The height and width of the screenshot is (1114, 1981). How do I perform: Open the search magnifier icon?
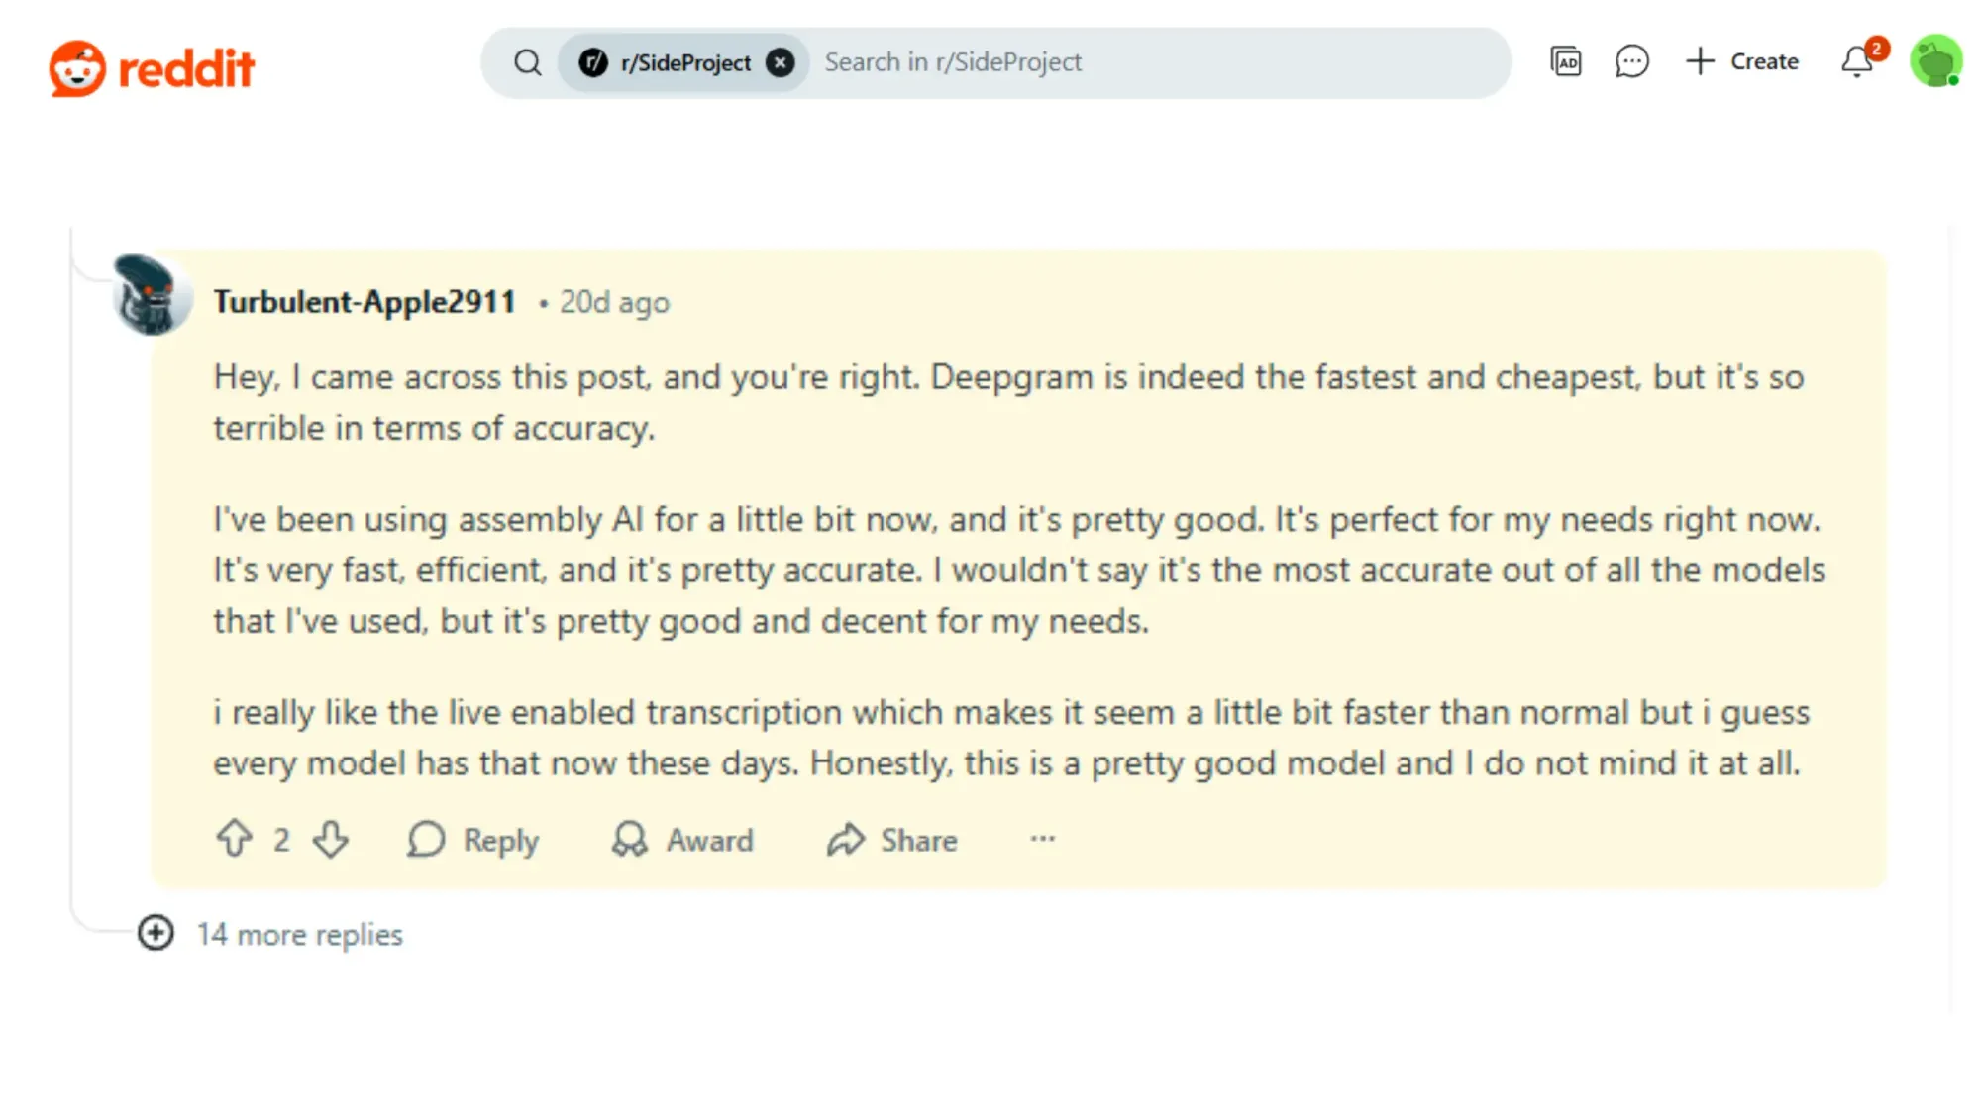528,61
